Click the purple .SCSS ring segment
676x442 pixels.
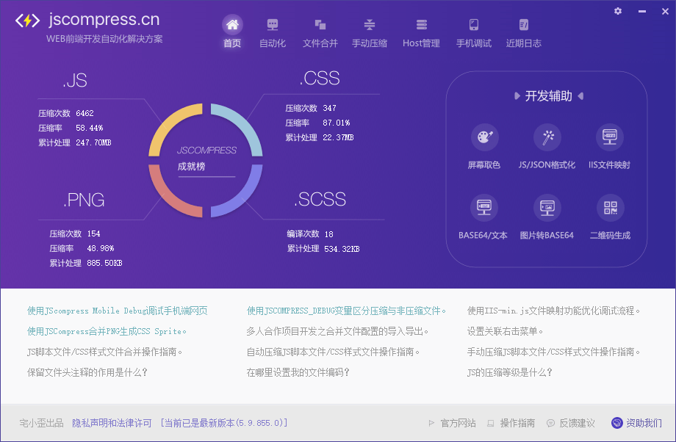(242, 197)
